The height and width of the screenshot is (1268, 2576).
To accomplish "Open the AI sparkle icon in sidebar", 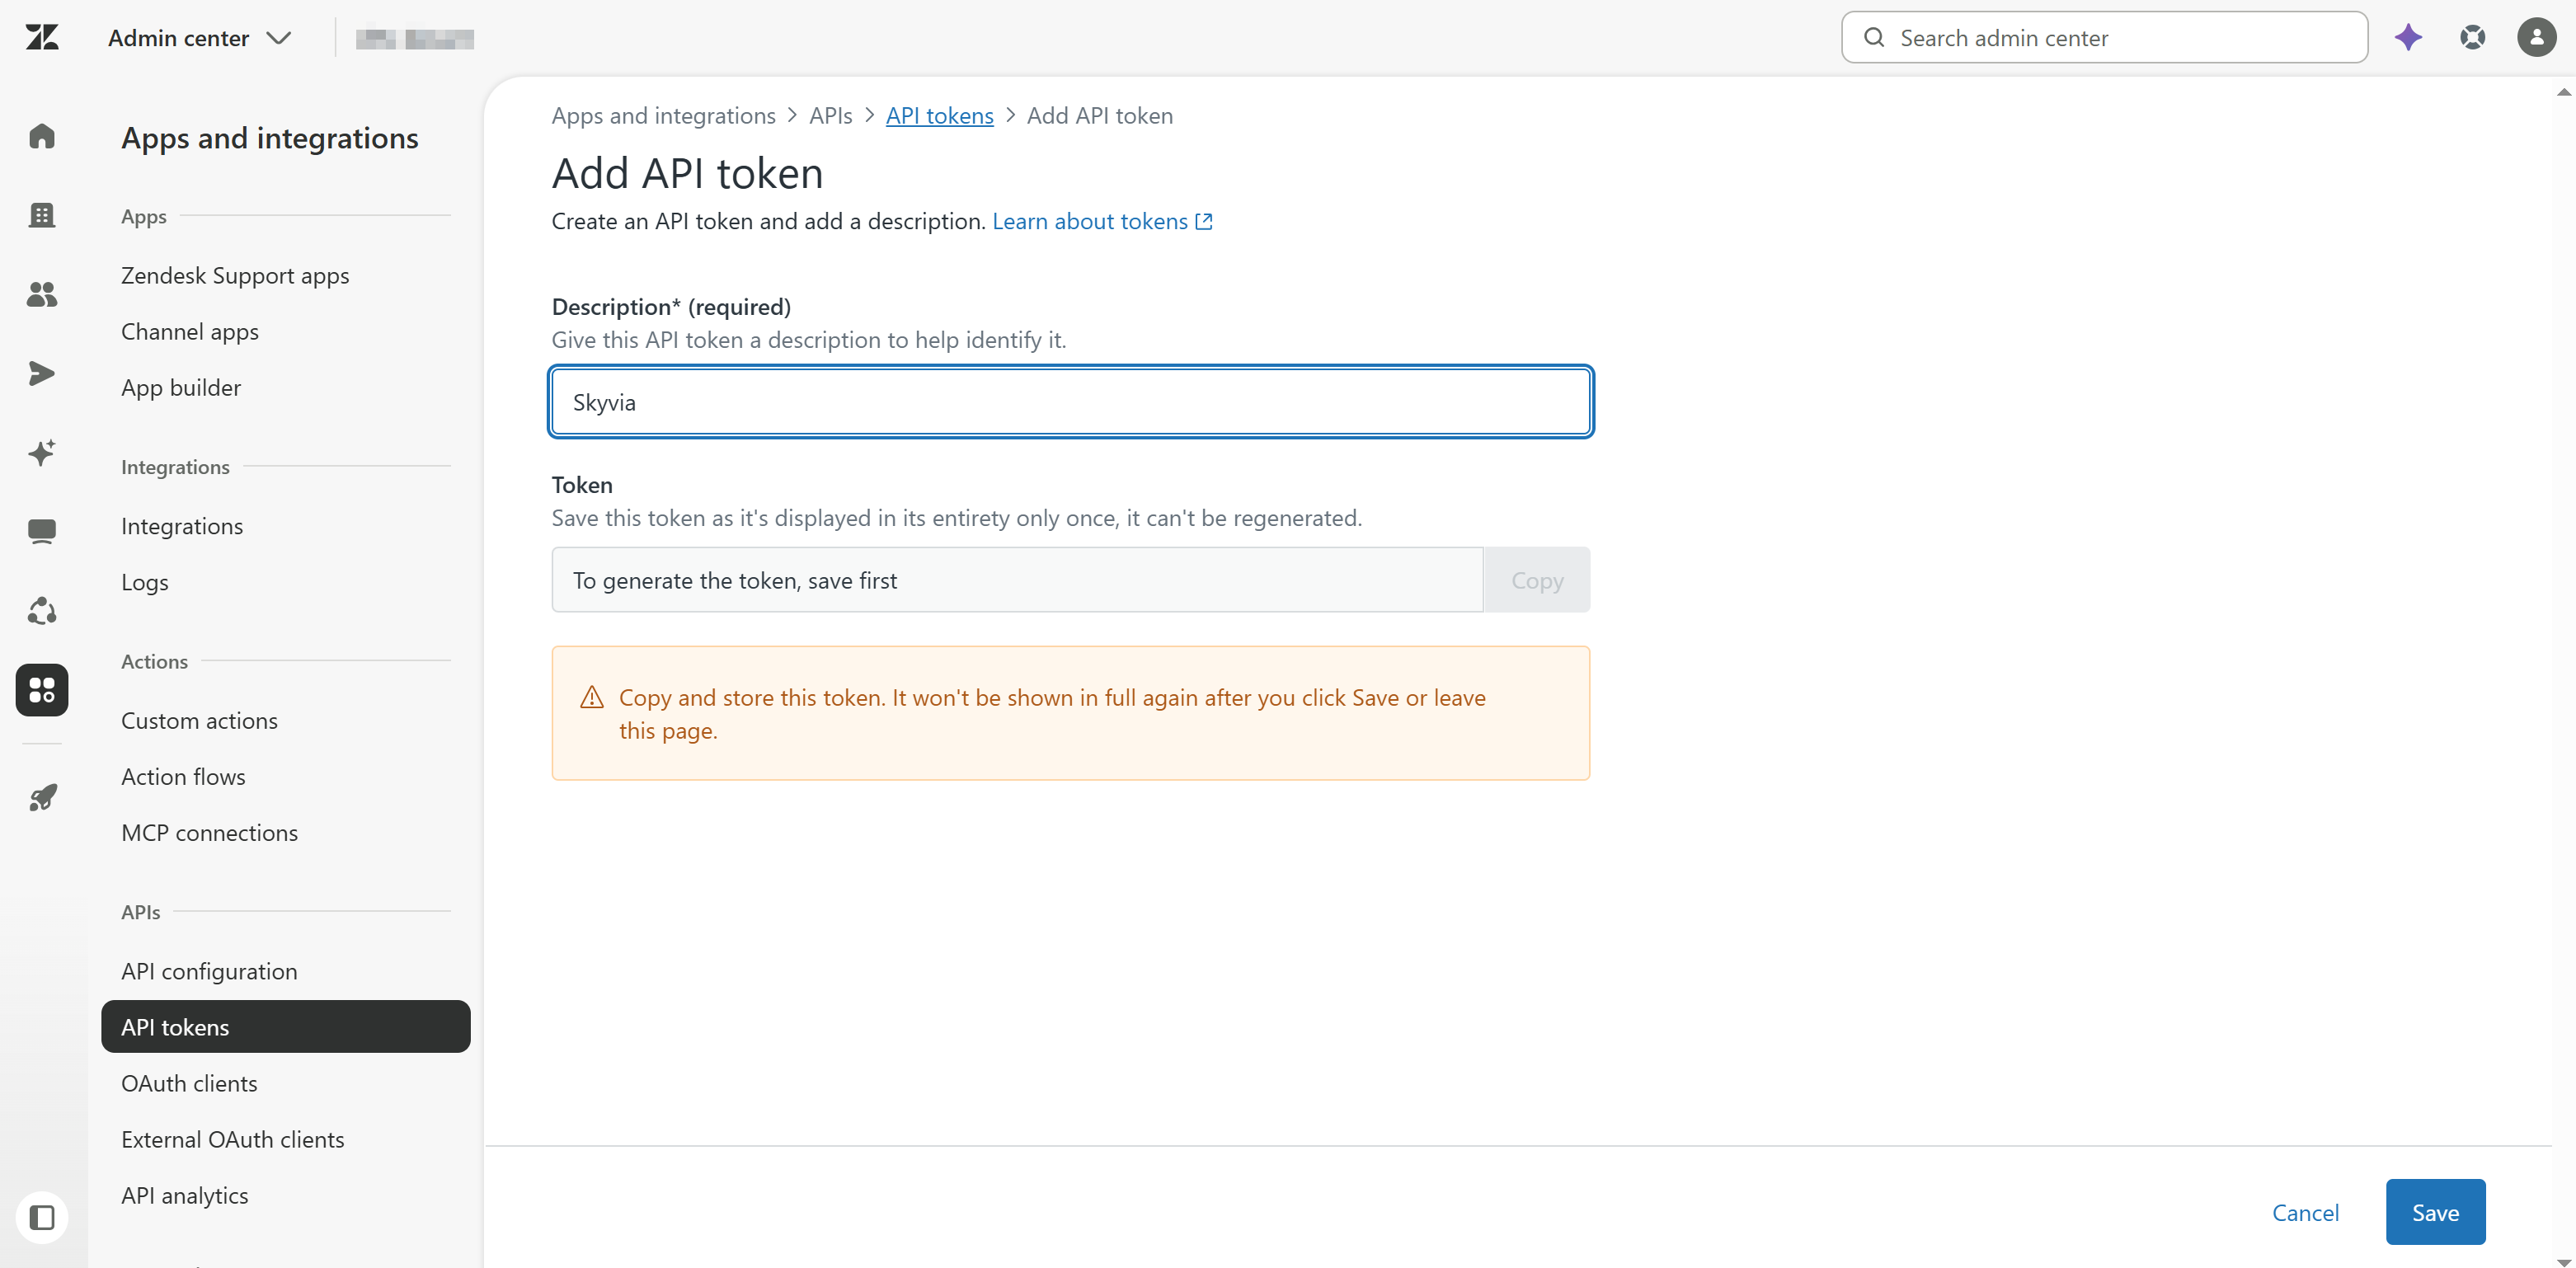I will point(42,452).
